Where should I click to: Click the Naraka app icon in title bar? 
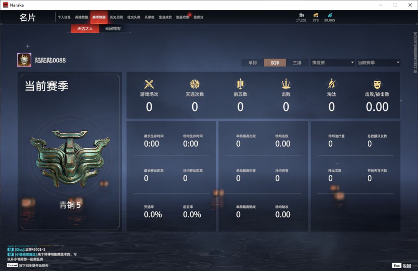(x=5, y=5)
